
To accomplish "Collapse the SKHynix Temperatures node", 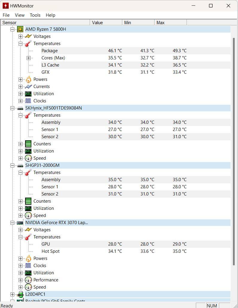I will coord(20,115).
